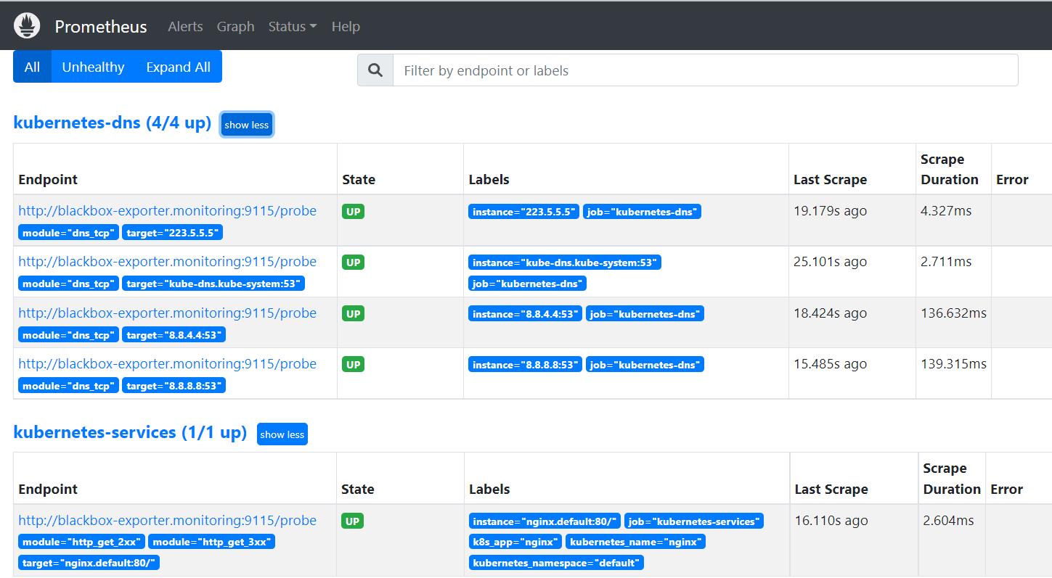The height and width of the screenshot is (578, 1052).
Task: Click job="kubernetes-dns" label in 223.5.5.5 row
Action: (642, 212)
